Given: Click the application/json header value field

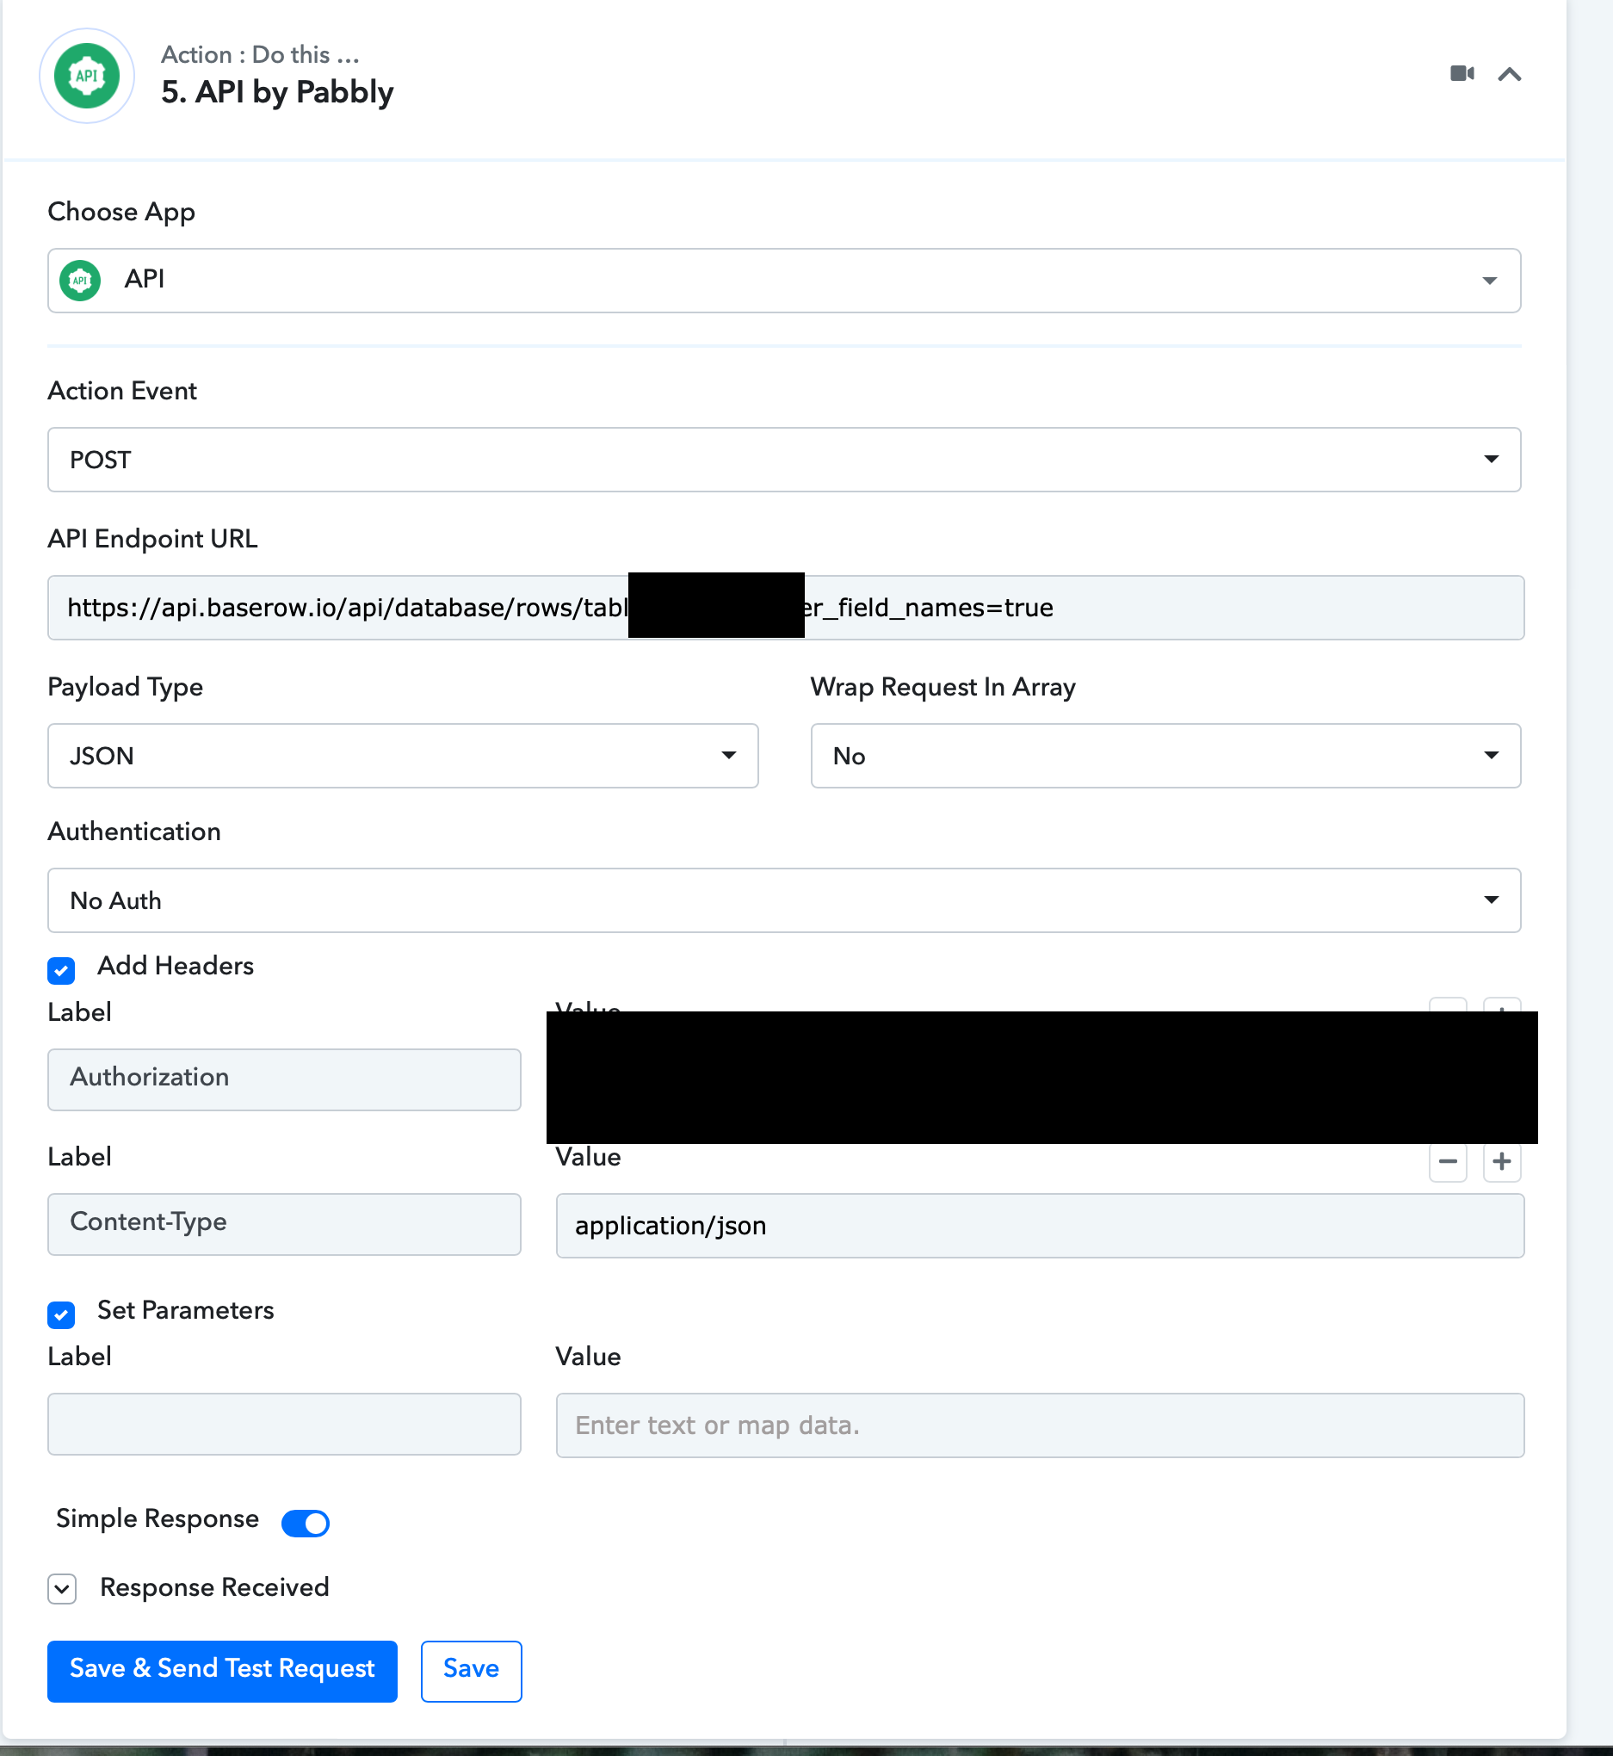Looking at the screenshot, I should [x=1040, y=1226].
